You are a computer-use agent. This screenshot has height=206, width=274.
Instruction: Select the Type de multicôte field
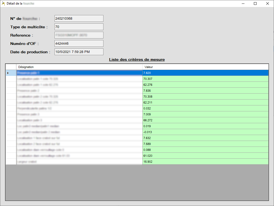79,27
